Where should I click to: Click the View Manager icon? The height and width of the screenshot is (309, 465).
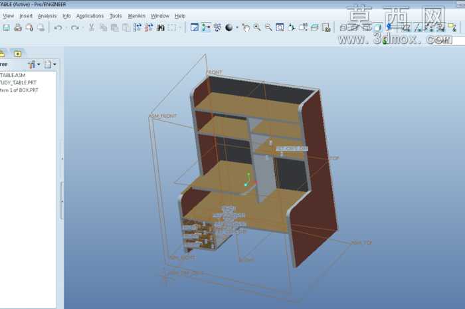[x=326, y=28]
